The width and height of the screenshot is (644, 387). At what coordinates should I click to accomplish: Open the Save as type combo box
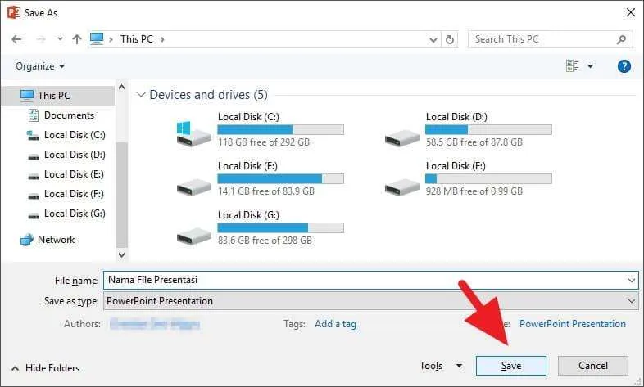[x=371, y=301]
